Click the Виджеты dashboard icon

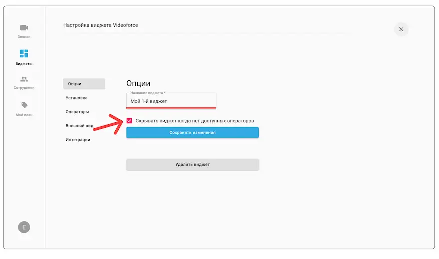pos(24,53)
